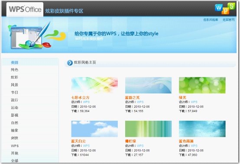The image size is (240, 164).
Task: Click the 七彩水立方 title link
Action: [80, 97]
